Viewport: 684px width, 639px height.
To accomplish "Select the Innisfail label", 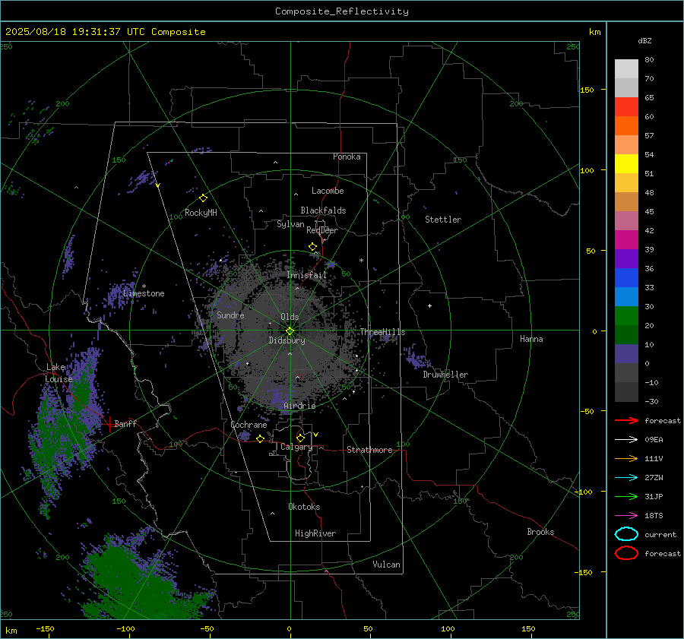I will tap(307, 275).
